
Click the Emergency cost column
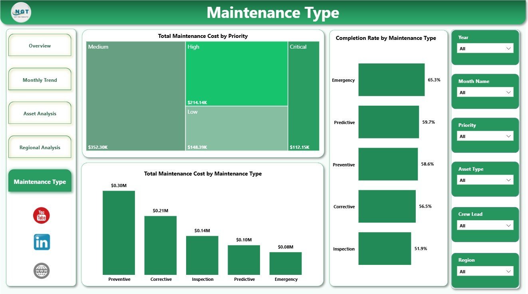click(286, 263)
